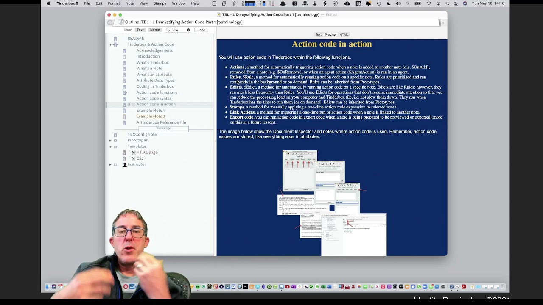Select Attribute Data Types note
Screen dimensions: 543x305
point(155,80)
